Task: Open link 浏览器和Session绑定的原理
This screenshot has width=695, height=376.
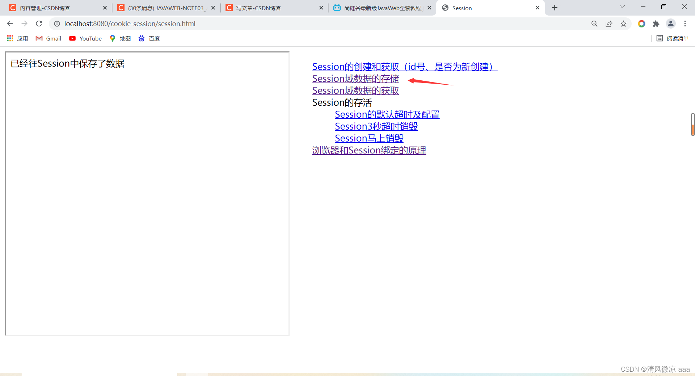Action: pos(369,150)
